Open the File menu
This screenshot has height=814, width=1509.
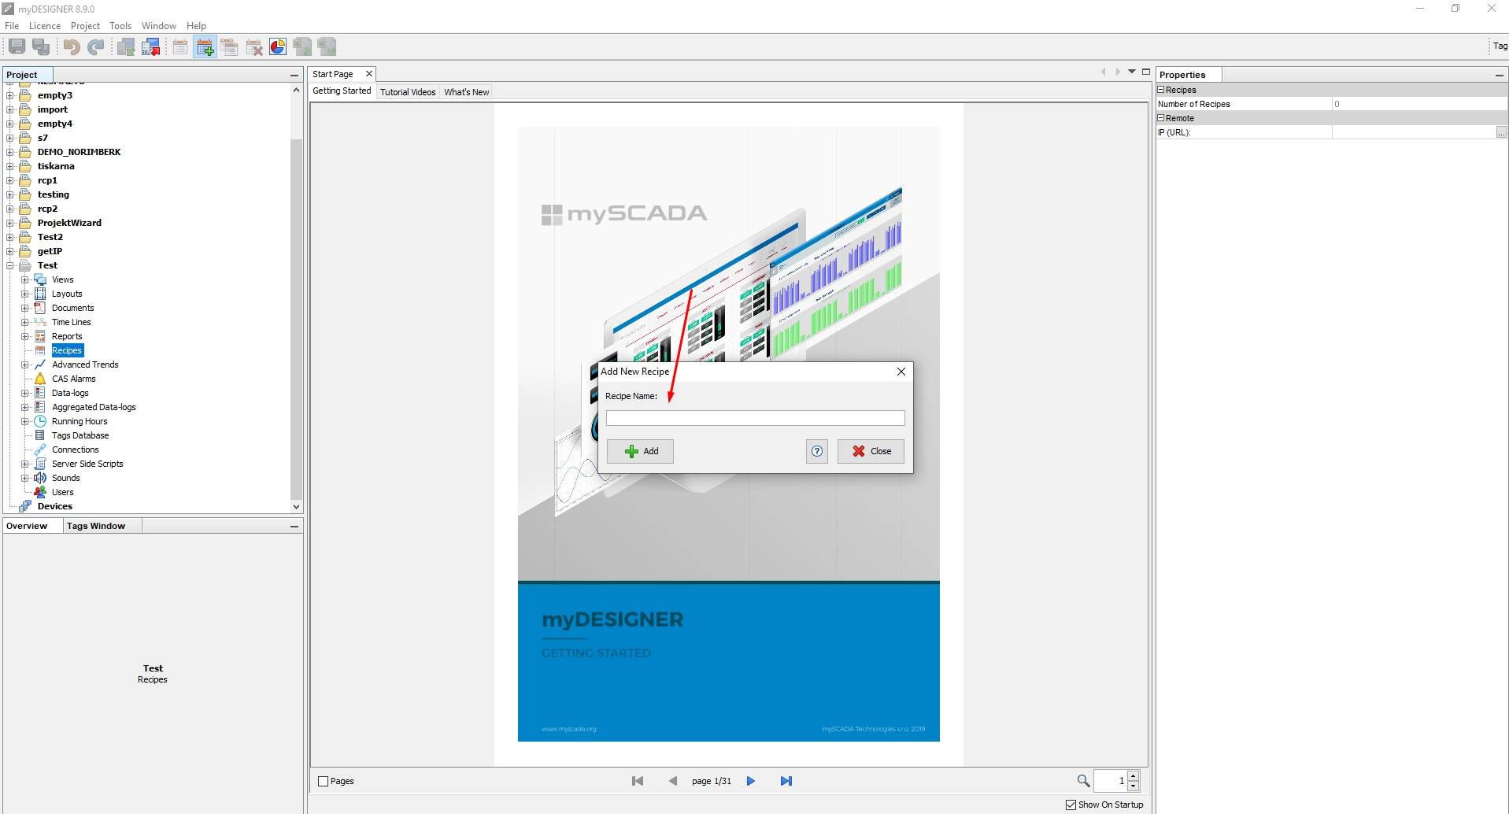pyautogui.click(x=12, y=26)
